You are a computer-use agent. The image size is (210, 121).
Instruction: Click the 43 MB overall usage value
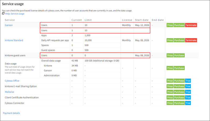click(75, 61)
